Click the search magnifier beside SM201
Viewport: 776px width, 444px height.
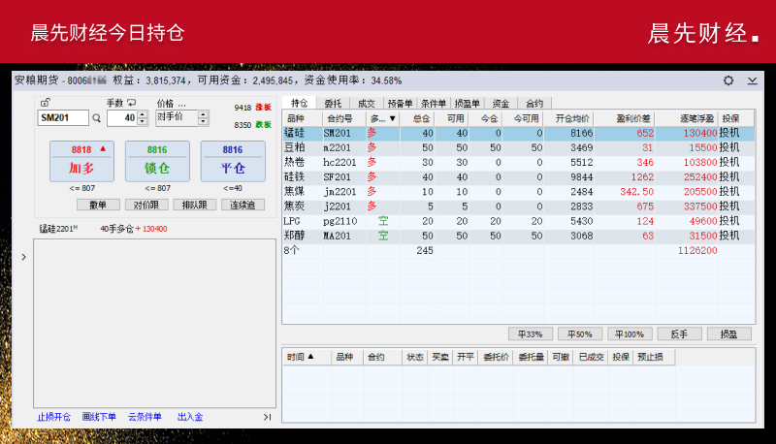pyautogui.click(x=96, y=118)
